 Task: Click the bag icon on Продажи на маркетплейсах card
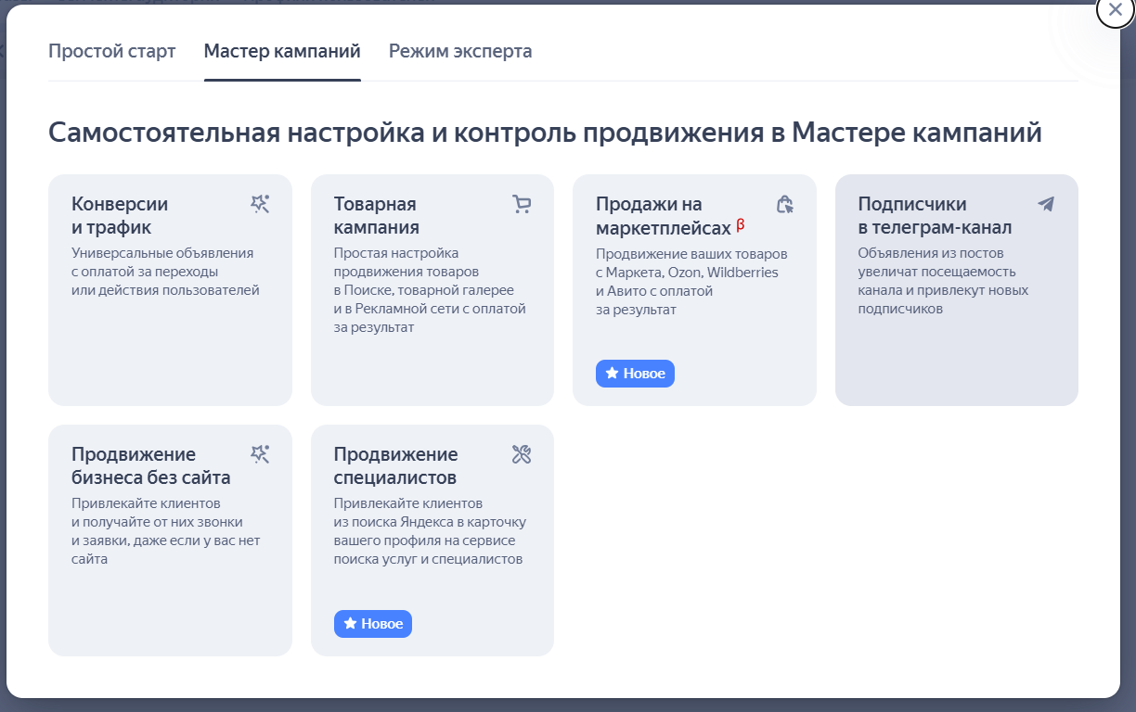784,205
